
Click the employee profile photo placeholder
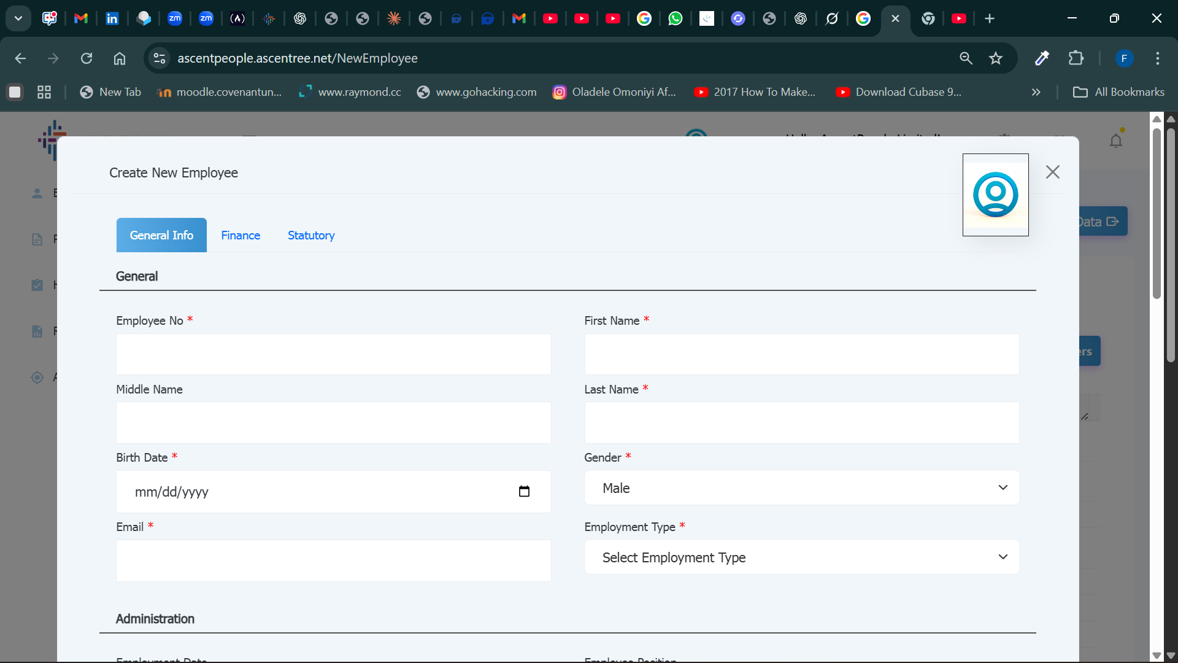tap(995, 195)
